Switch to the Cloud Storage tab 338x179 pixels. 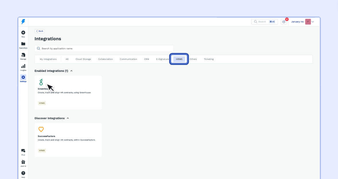[x=83, y=59]
